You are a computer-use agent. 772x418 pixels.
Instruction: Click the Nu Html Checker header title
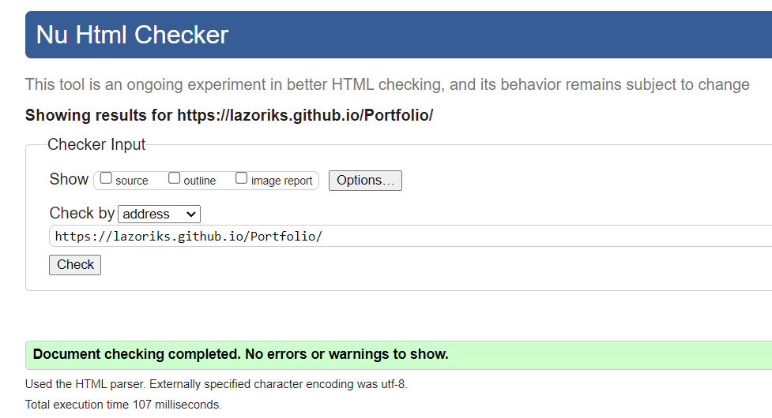point(133,35)
